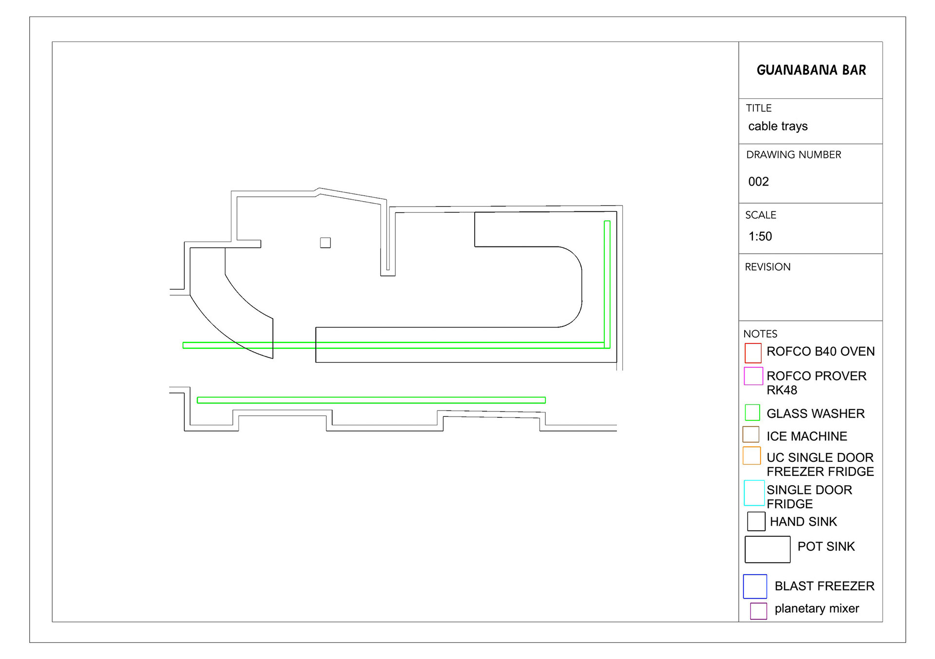Click the lower horizontal green cable tray

pos(371,400)
